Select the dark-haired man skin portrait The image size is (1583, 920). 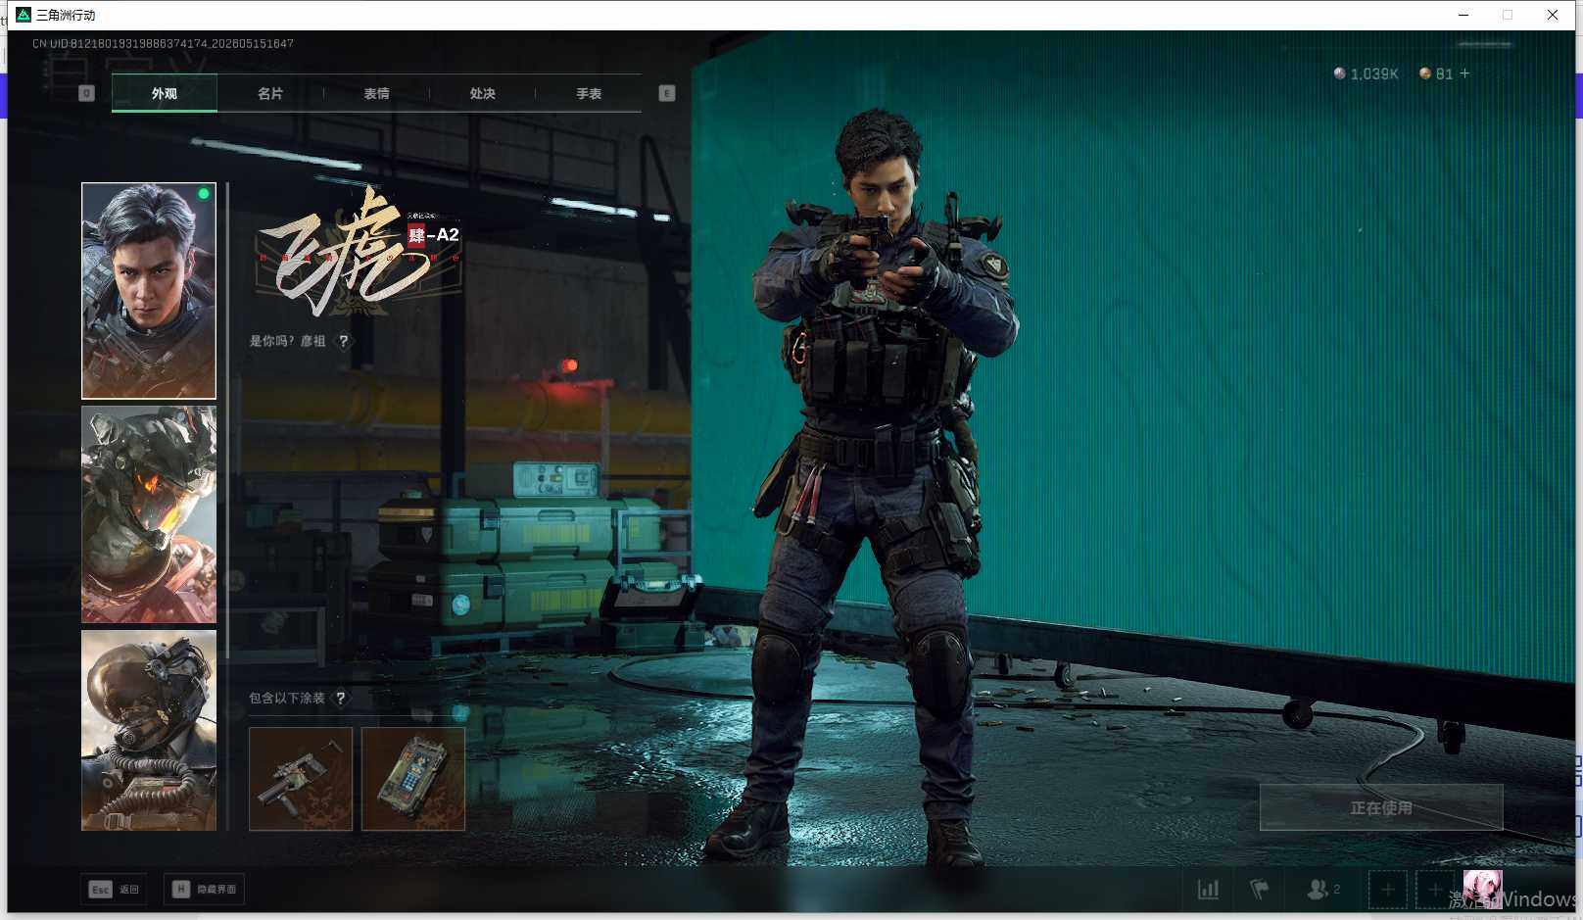pyautogui.click(x=149, y=291)
